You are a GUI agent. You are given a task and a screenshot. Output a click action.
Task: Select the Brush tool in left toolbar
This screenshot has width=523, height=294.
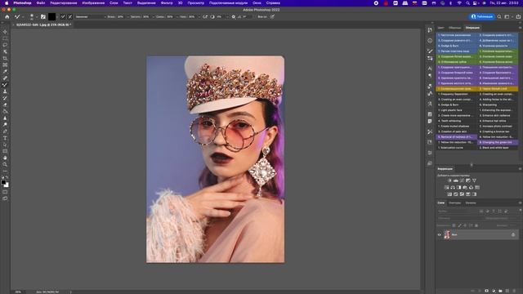click(5, 85)
